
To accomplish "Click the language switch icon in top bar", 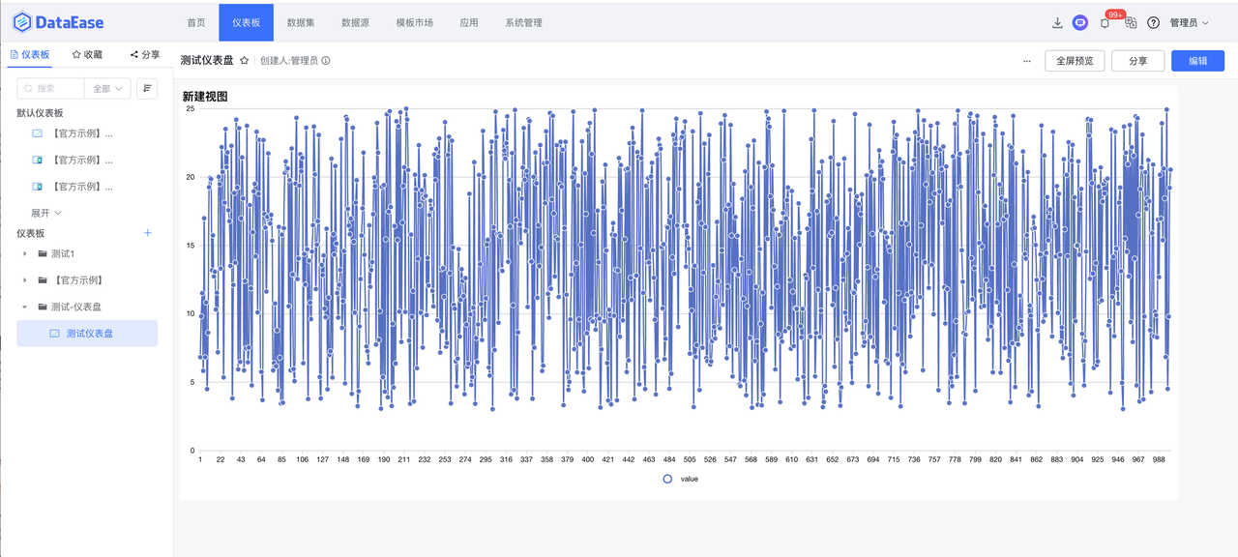I will tap(1131, 22).
